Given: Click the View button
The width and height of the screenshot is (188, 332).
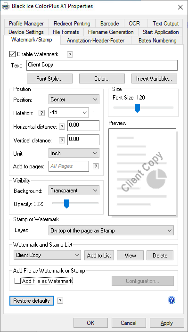Looking at the screenshot, I should tap(130, 255).
